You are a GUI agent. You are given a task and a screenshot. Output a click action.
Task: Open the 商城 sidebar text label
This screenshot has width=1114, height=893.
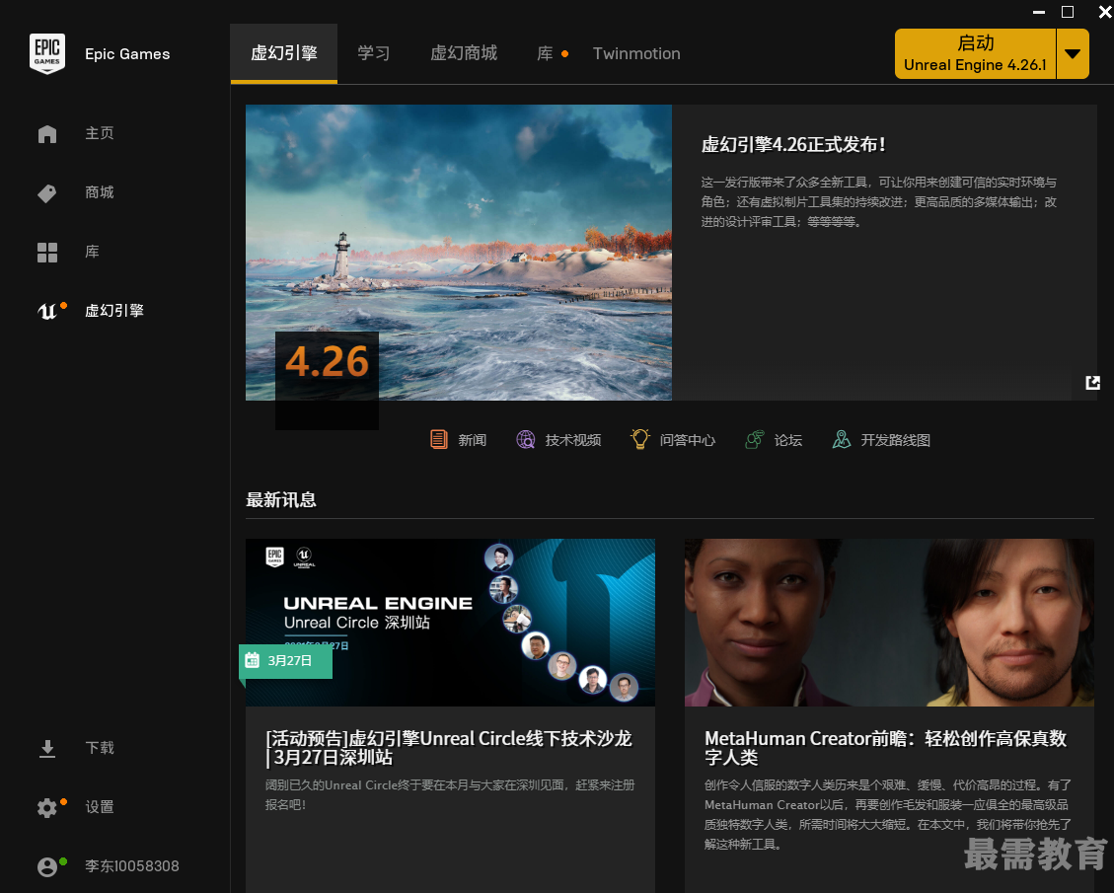100,192
